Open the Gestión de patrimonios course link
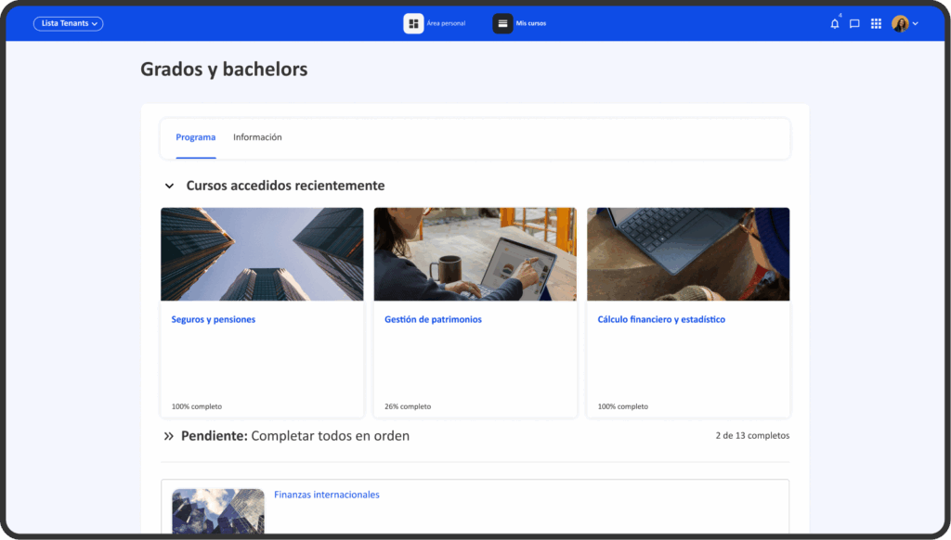 click(x=433, y=319)
